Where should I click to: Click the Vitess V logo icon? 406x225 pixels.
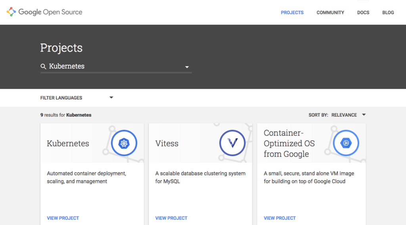pos(232,143)
